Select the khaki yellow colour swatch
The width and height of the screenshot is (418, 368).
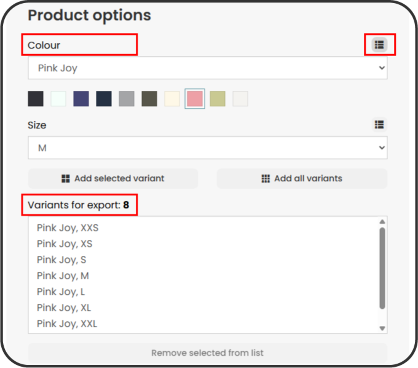tap(217, 99)
